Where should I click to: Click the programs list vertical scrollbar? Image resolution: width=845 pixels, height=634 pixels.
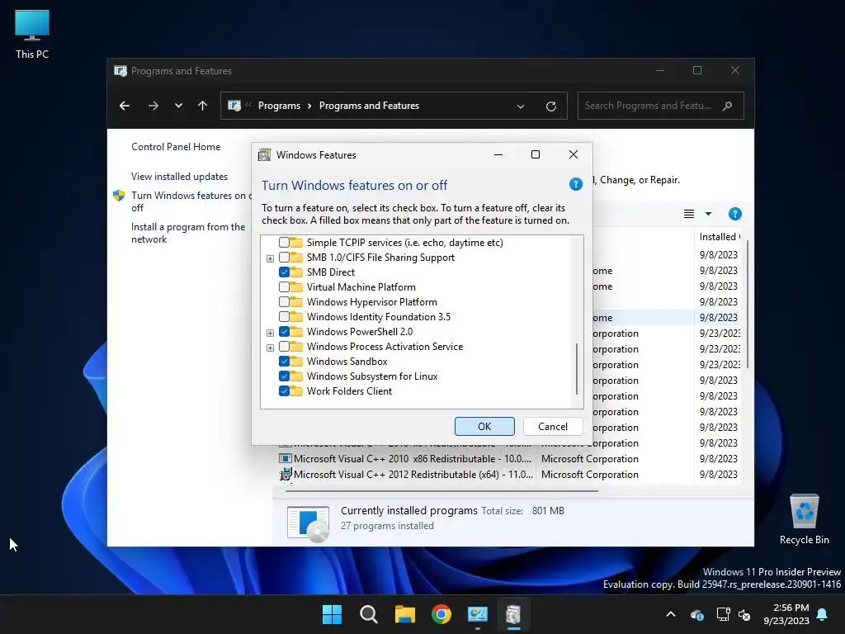[747, 305]
